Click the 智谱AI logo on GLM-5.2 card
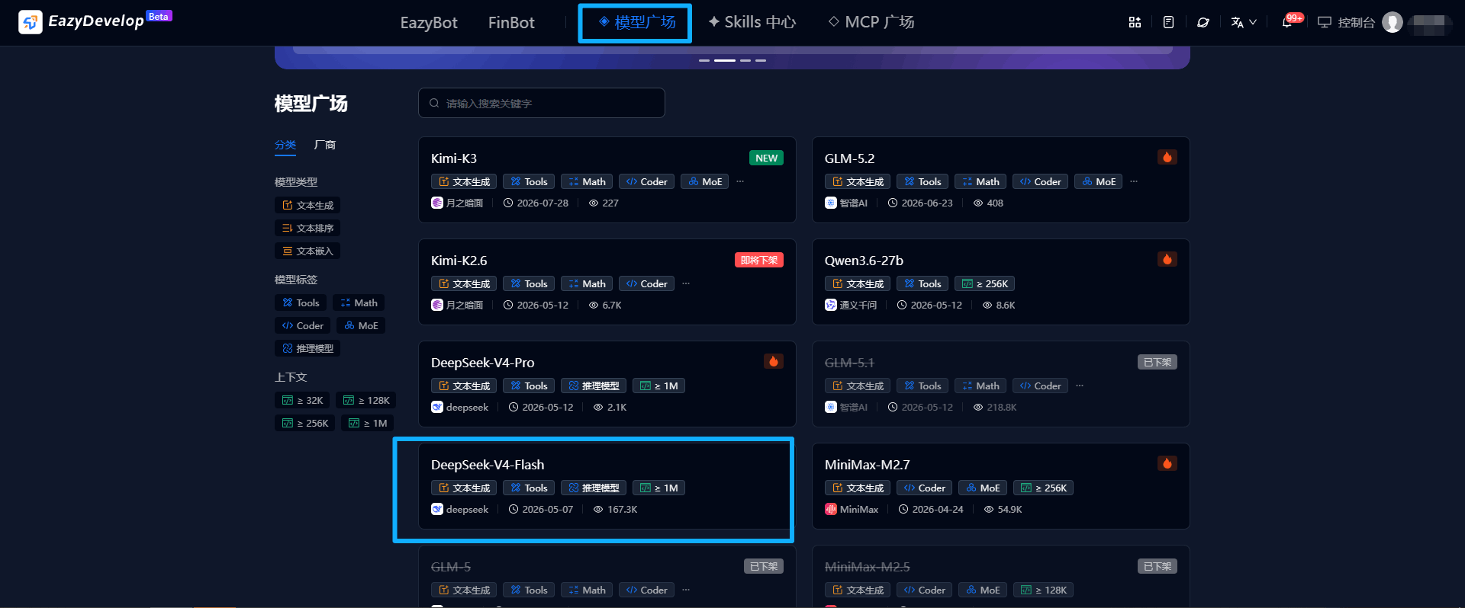The width and height of the screenshot is (1465, 608). click(x=831, y=203)
